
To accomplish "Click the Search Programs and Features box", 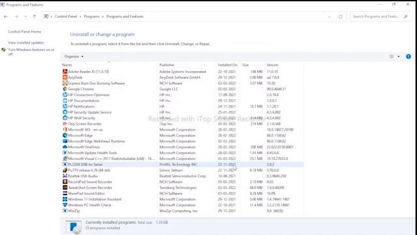I will point(381,16).
